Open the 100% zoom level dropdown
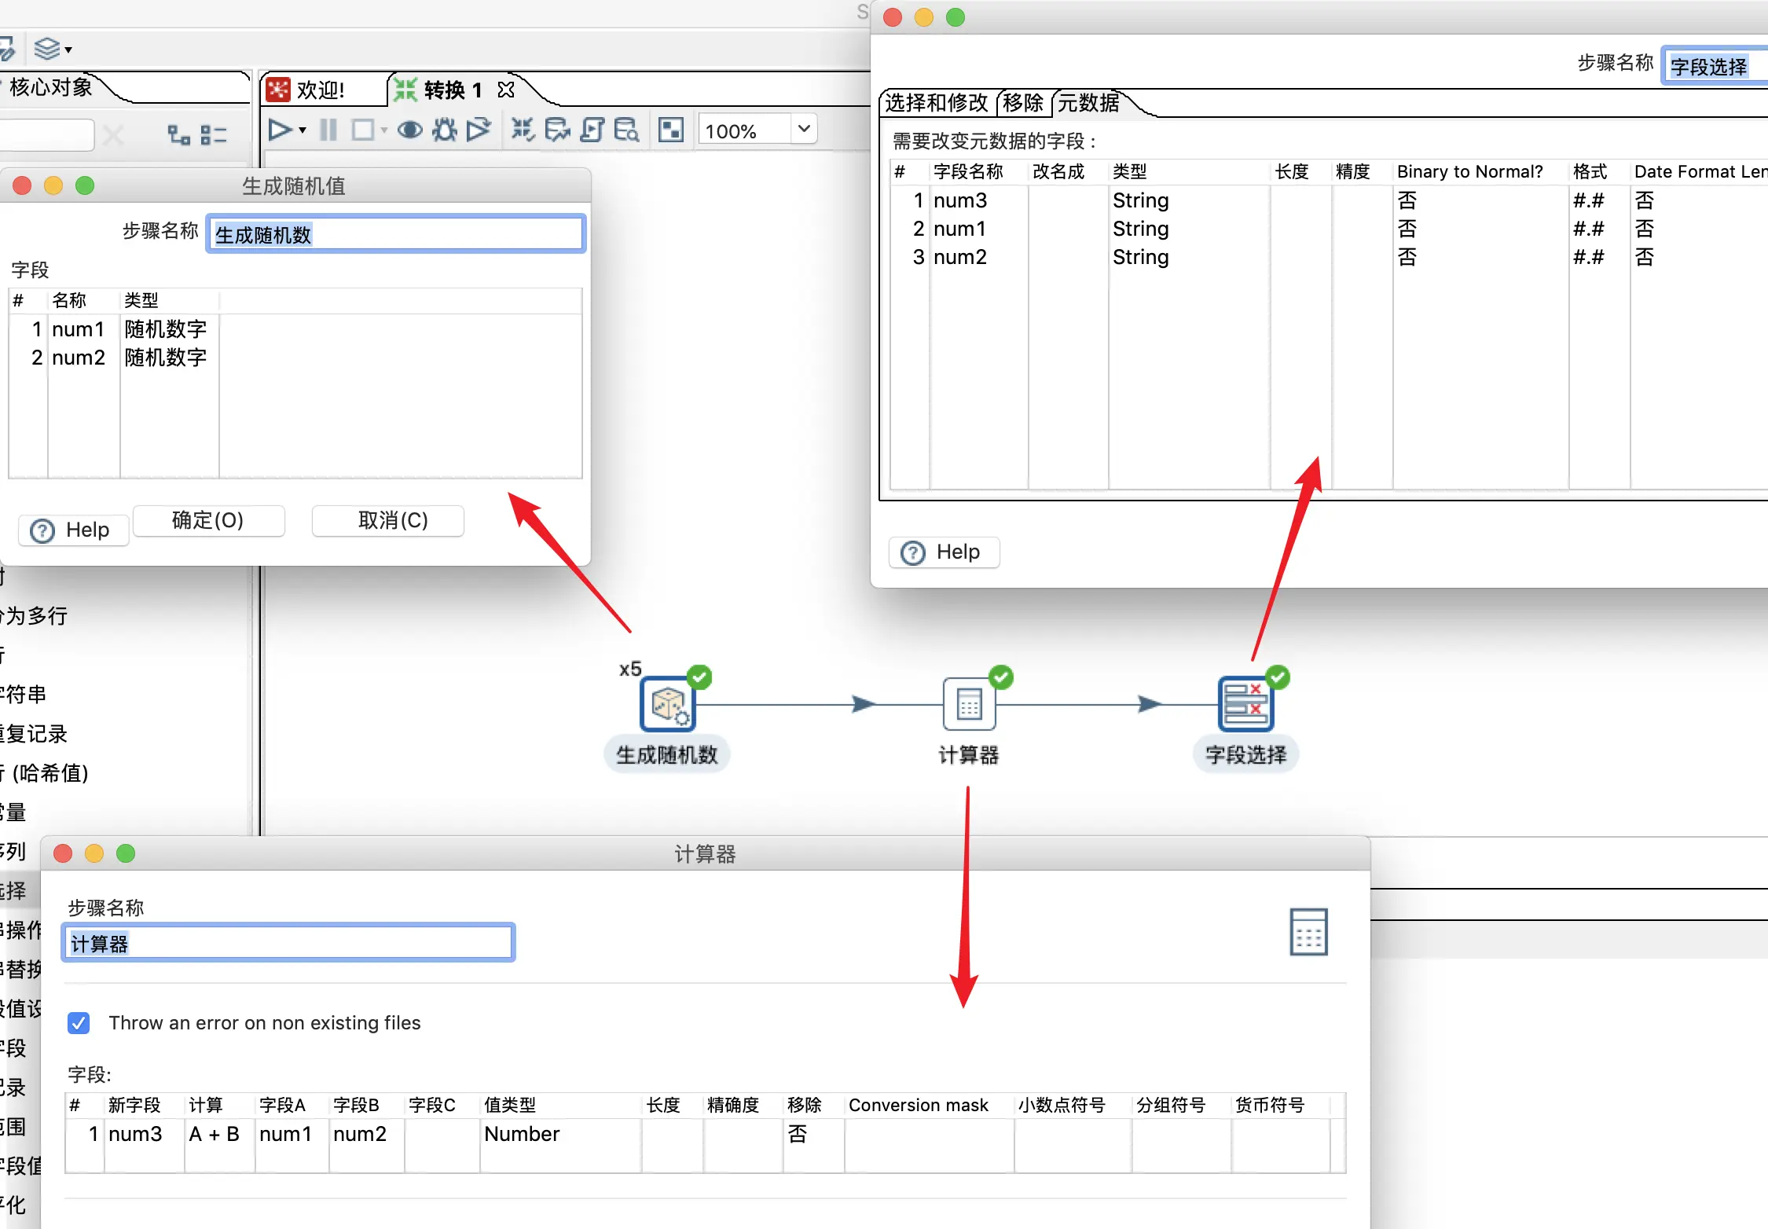 tap(803, 128)
